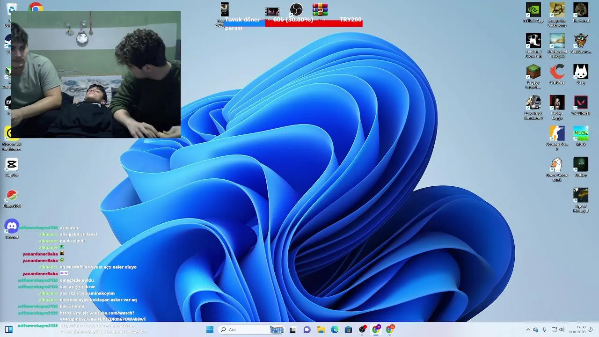Click the chat message 'vpn aç gir tekrar'

coord(77,286)
